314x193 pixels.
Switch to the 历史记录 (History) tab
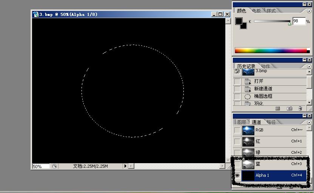[x=246, y=66]
